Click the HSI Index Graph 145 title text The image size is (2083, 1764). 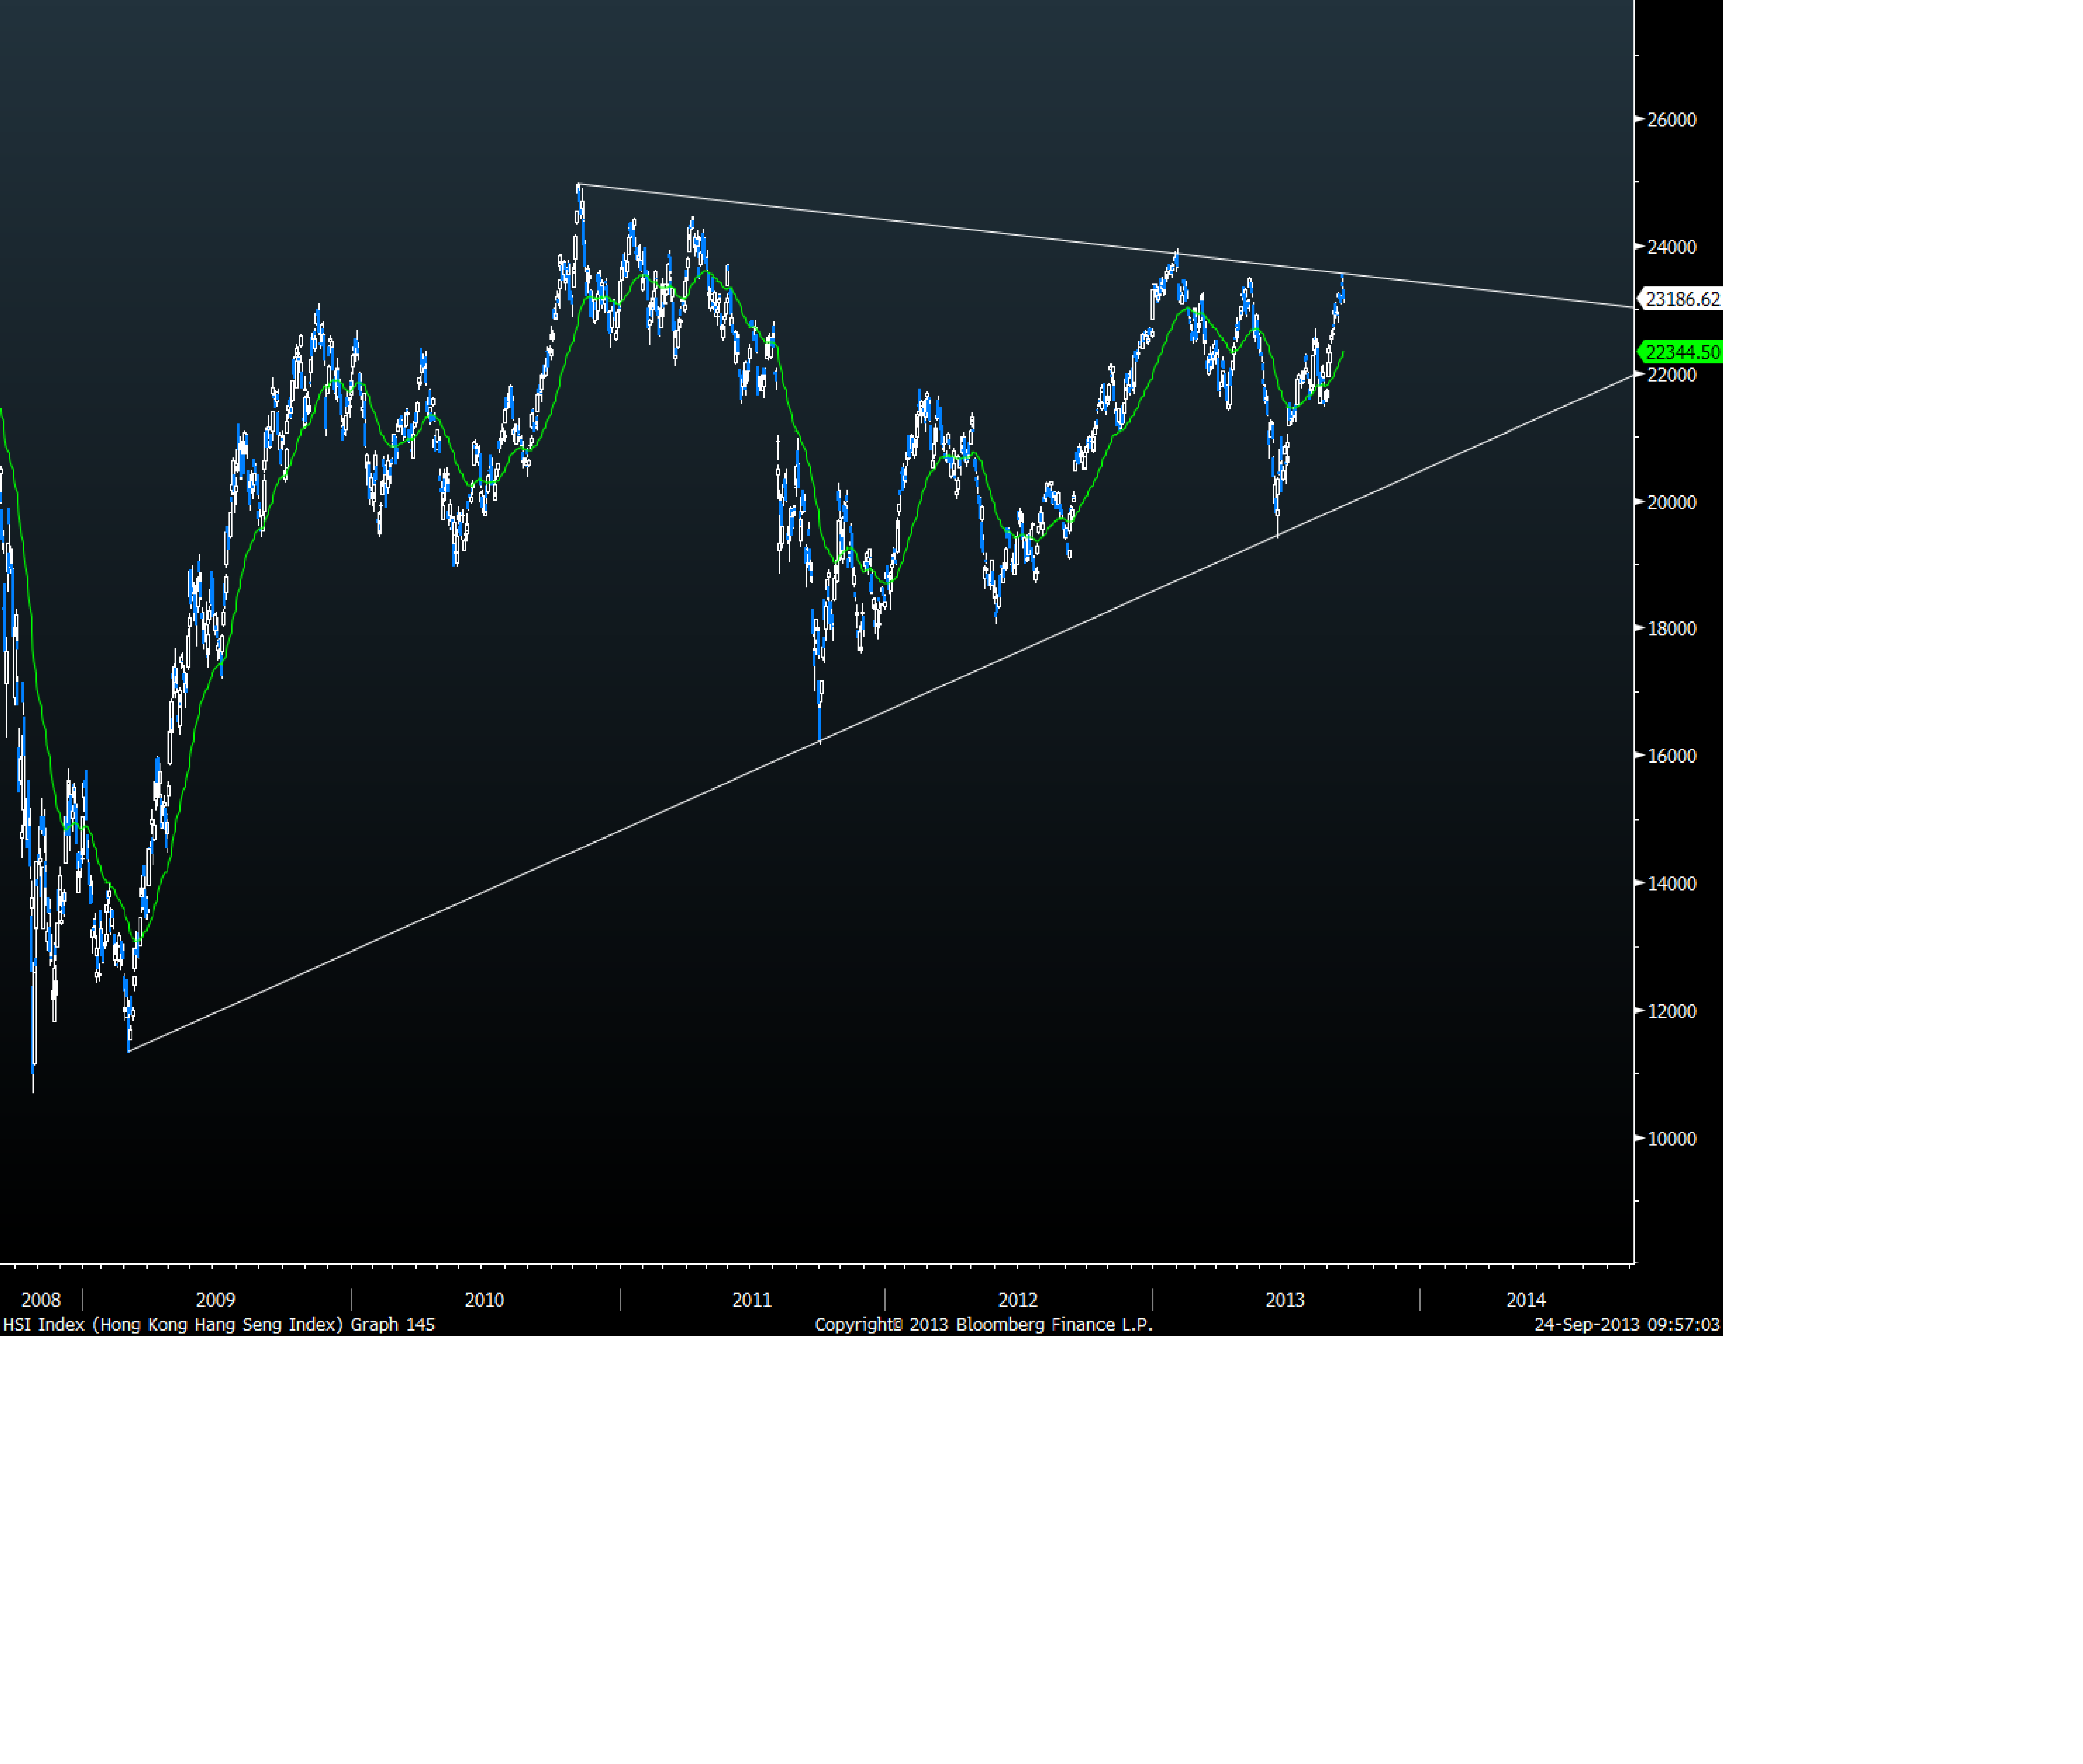click(219, 1324)
